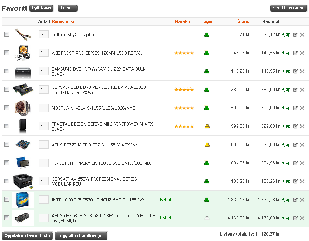Click edit icon for CORSAIR AX 650W PSU
309x241 pixels.
(295, 181)
